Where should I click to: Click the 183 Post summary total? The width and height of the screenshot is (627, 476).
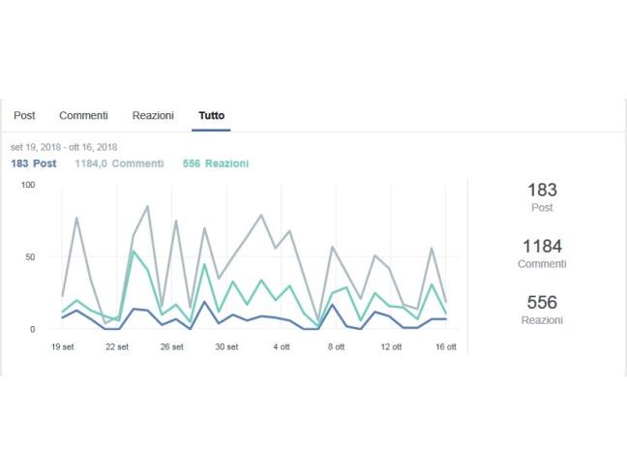tap(542, 195)
